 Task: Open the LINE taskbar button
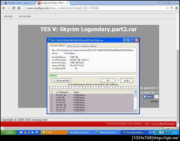click(x=54, y=132)
